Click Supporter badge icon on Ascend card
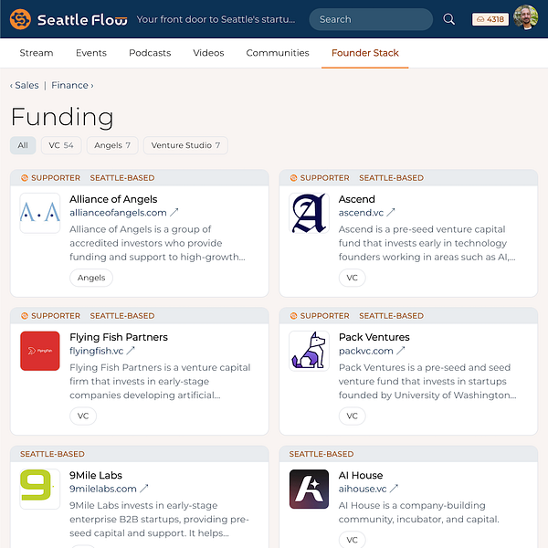Viewport: 548px width, 548px height. tap(293, 178)
